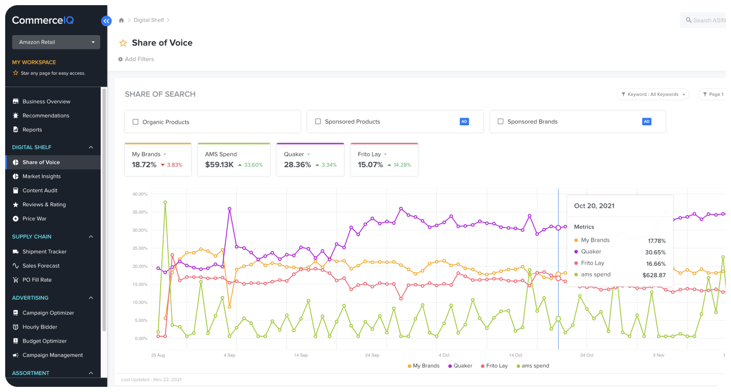Viewport: 731px width, 392px height.
Task: Click the Reports document icon
Action: [16, 129]
